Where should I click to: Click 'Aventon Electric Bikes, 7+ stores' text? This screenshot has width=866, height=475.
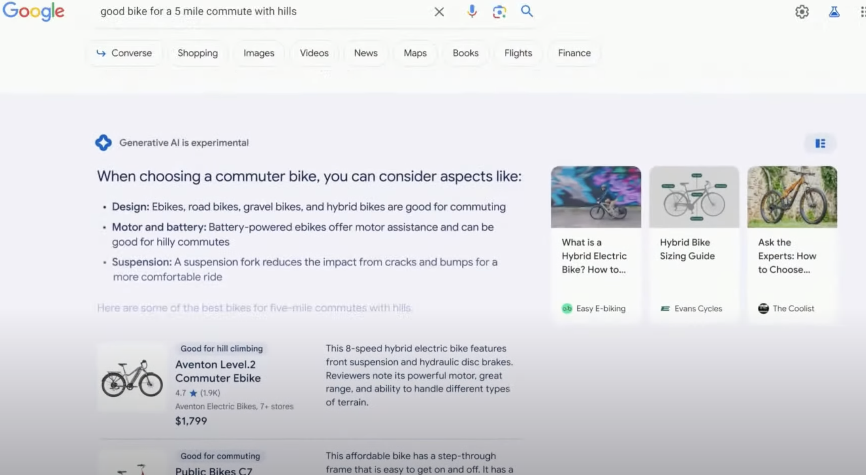click(234, 407)
